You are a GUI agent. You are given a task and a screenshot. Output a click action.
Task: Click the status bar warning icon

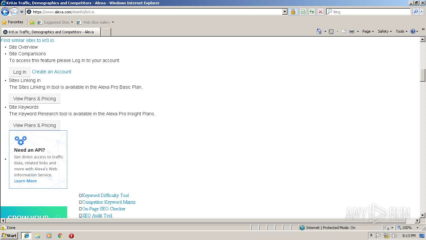click(3, 228)
